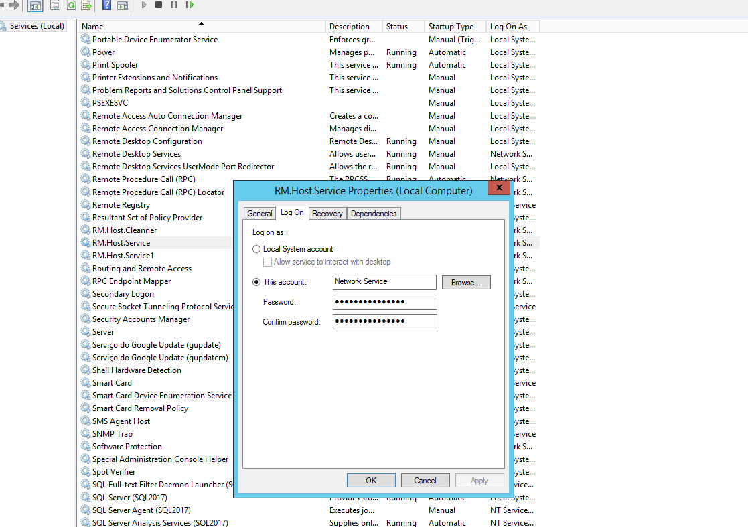Select SQL Server (SQL2017) service
This screenshot has width=748, height=527.
pos(130,497)
